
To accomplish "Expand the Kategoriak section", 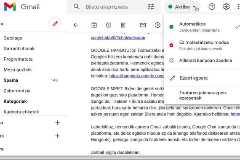I will tap(15, 101).
